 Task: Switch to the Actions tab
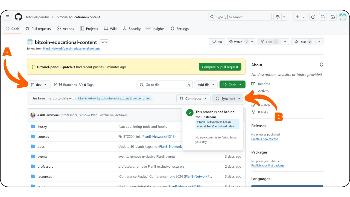pyautogui.click(x=65, y=29)
